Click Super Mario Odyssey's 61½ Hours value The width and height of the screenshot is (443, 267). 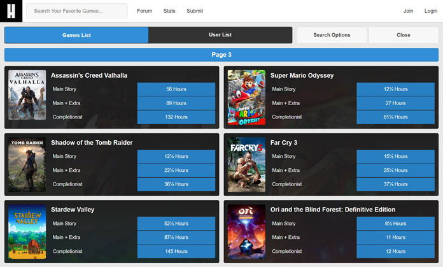click(395, 117)
